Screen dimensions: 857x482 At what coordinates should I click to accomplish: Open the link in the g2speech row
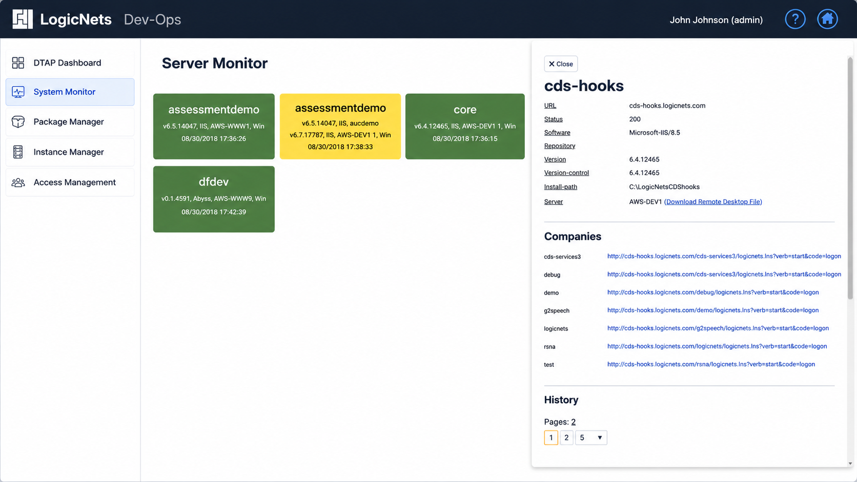pos(713,310)
